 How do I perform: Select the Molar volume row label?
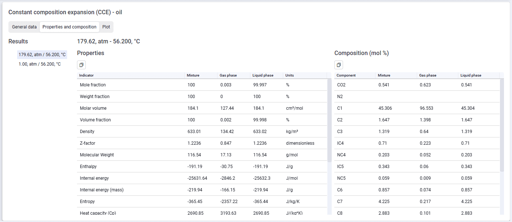coord(93,108)
